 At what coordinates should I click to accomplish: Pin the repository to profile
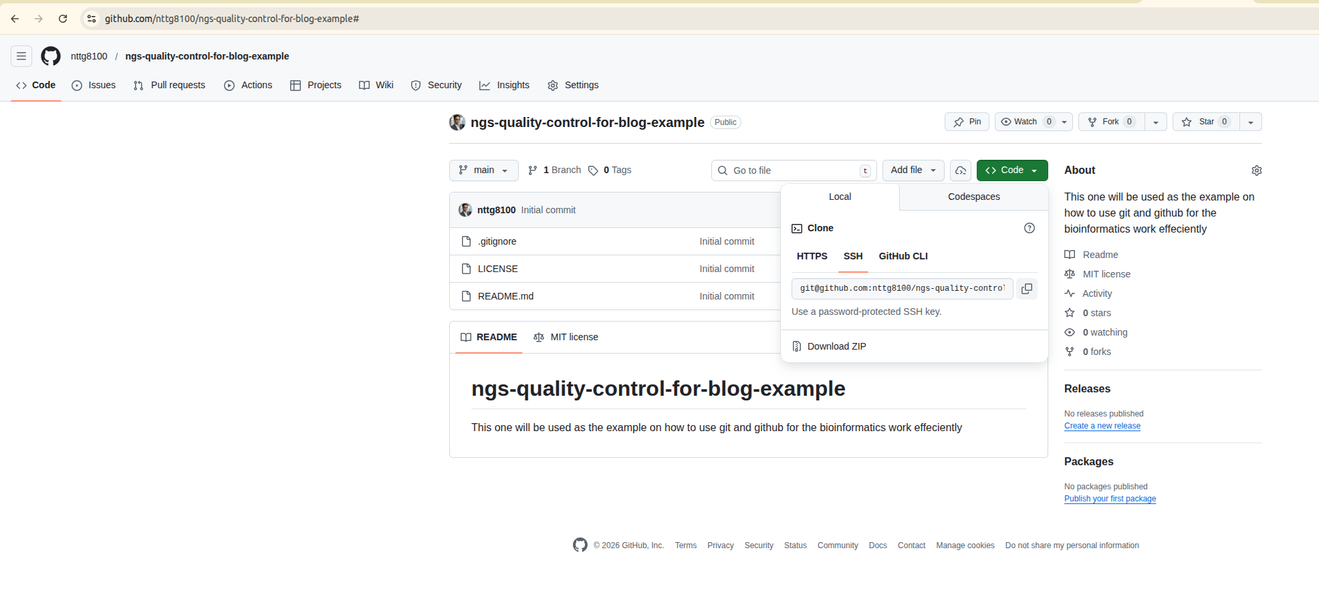click(967, 122)
